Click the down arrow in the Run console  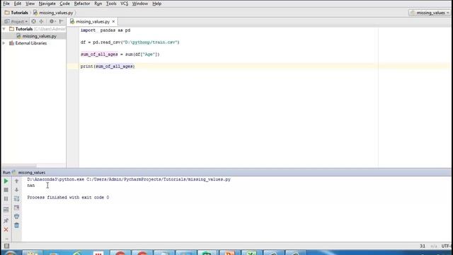(x=16, y=190)
